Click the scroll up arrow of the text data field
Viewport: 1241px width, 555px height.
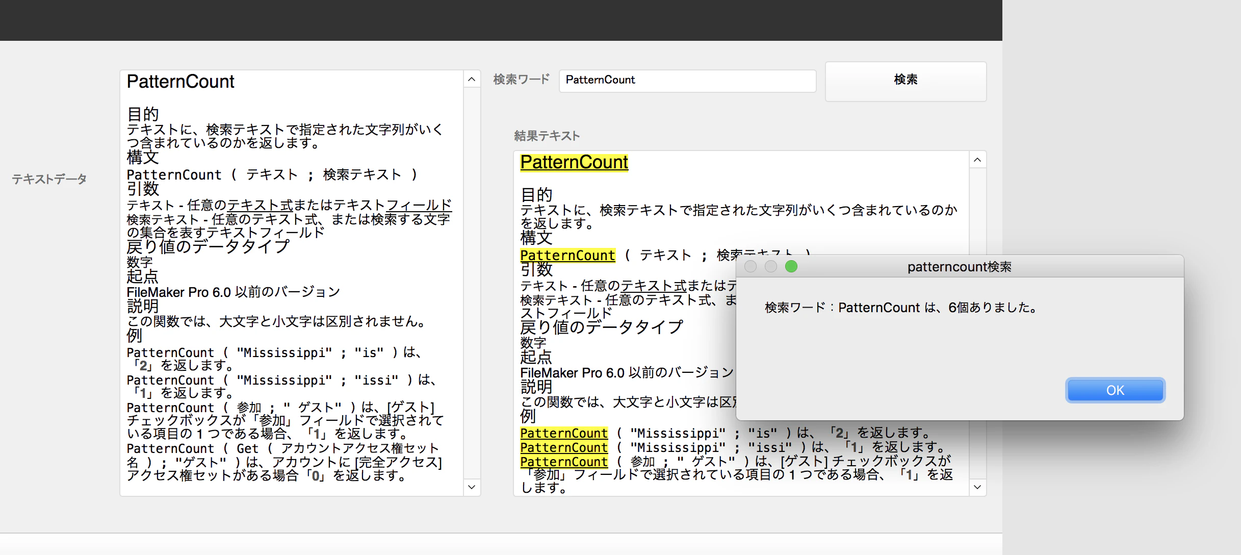[x=472, y=79]
